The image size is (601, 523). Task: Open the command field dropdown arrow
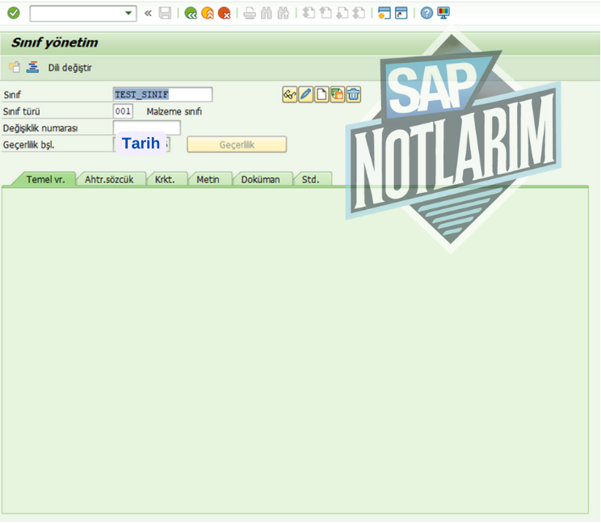coord(128,14)
